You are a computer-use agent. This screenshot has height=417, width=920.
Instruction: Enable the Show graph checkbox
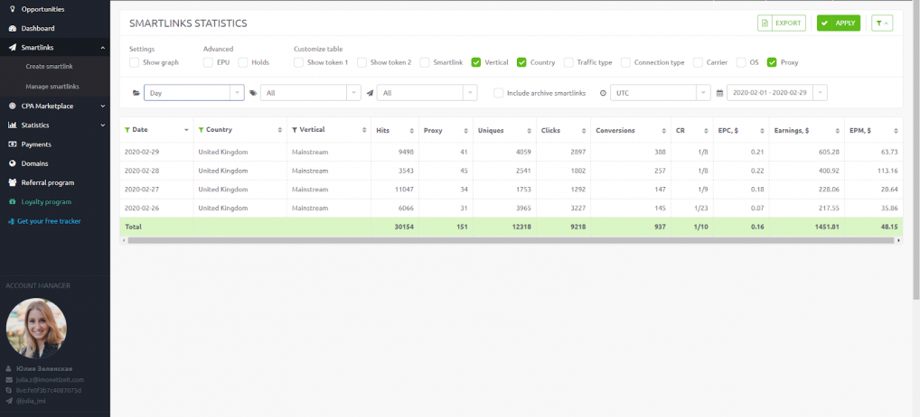pos(135,62)
